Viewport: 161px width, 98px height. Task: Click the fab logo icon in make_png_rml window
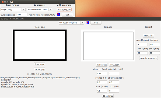pyautogui.click(x=87, y=22)
